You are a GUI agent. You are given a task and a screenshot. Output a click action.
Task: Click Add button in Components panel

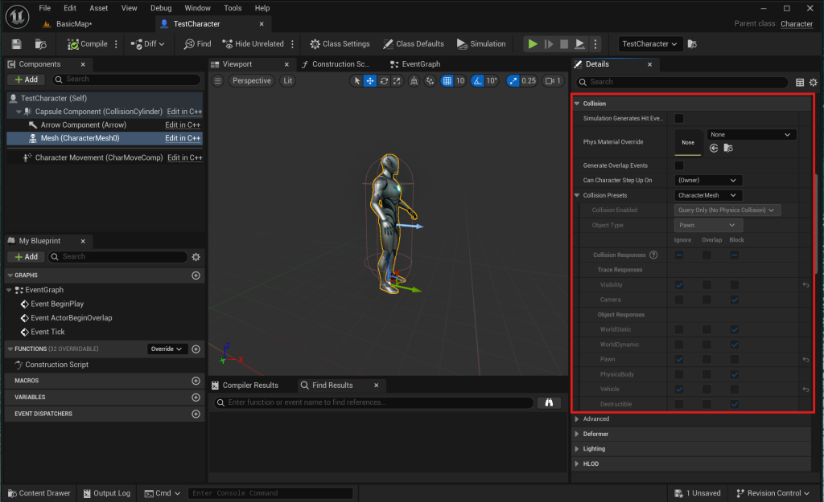[27, 80]
